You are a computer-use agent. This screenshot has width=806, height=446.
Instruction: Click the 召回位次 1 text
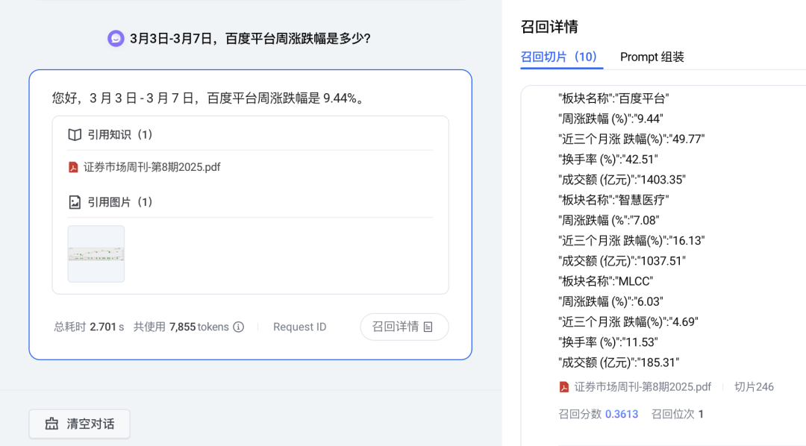678,414
